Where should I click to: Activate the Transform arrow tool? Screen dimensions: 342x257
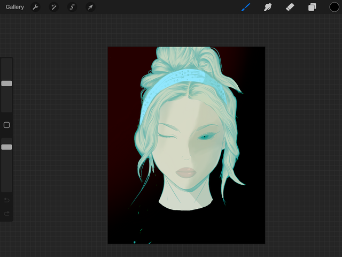coord(90,7)
